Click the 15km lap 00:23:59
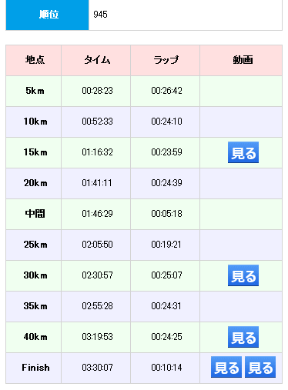 166,152
